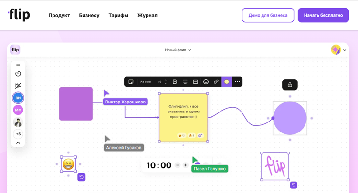This screenshot has width=358, height=193.
Task: Open the profile avatar dropdown at top right
Action: coord(338,50)
